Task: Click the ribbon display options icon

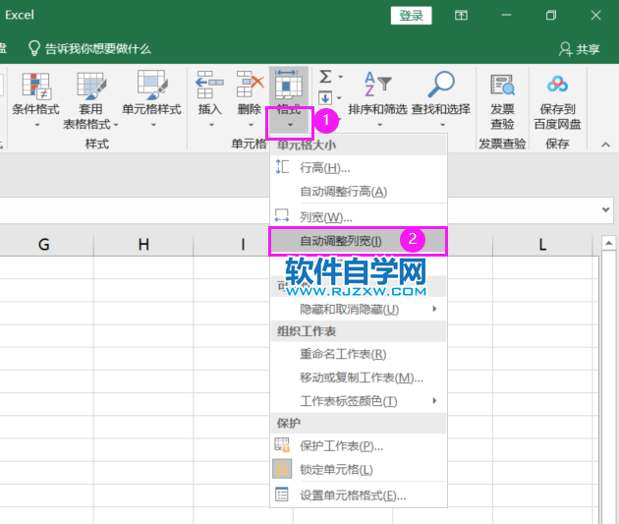Action: click(x=461, y=16)
